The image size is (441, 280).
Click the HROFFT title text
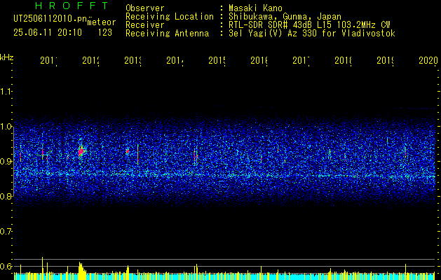coord(72,6)
